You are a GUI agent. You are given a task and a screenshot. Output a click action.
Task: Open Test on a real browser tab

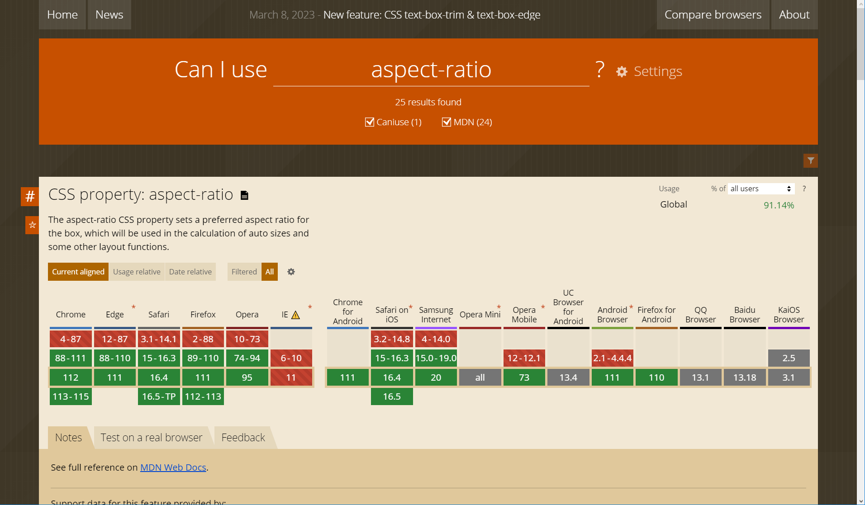coord(152,438)
